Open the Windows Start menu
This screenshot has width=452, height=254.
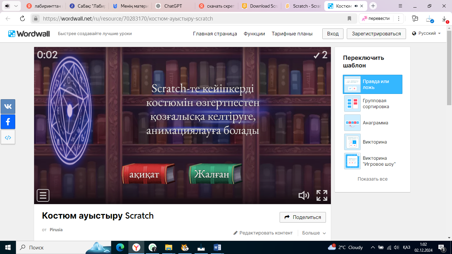pyautogui.click(x=8, y=247)
